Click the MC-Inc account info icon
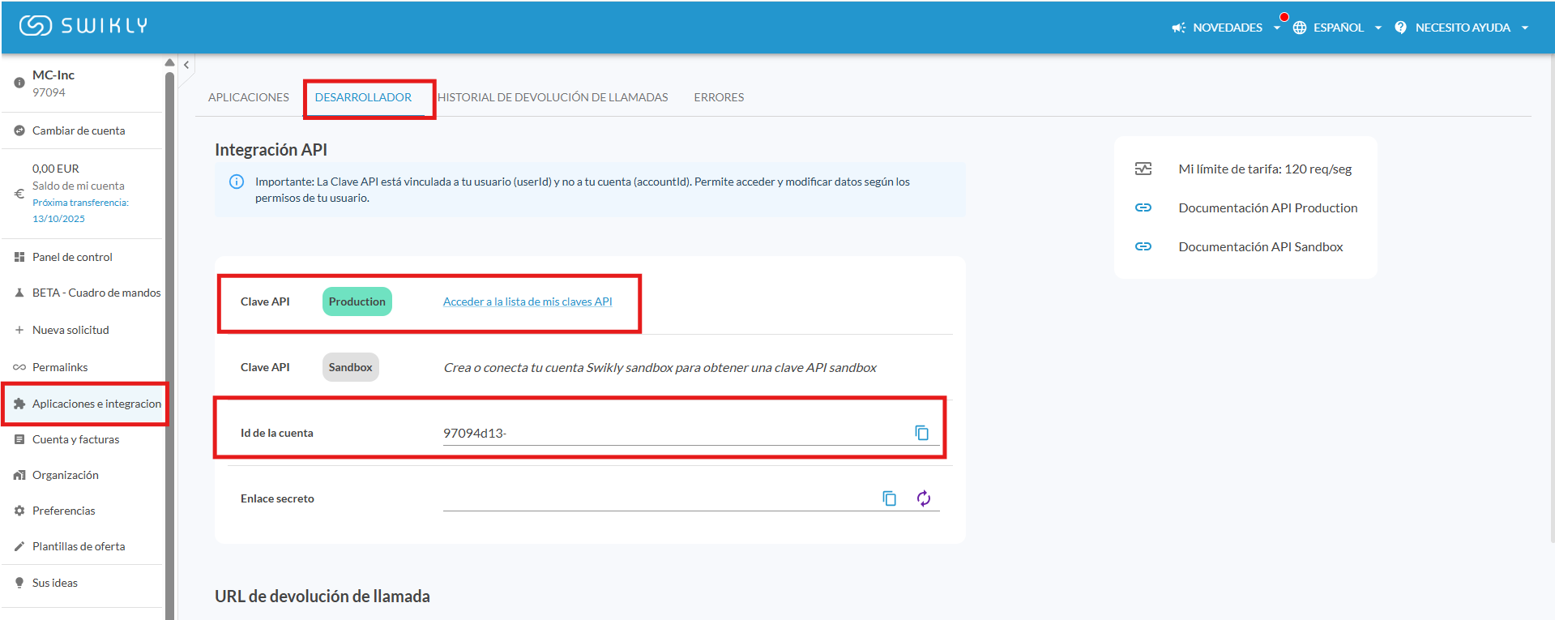 [x=19, y=83]
